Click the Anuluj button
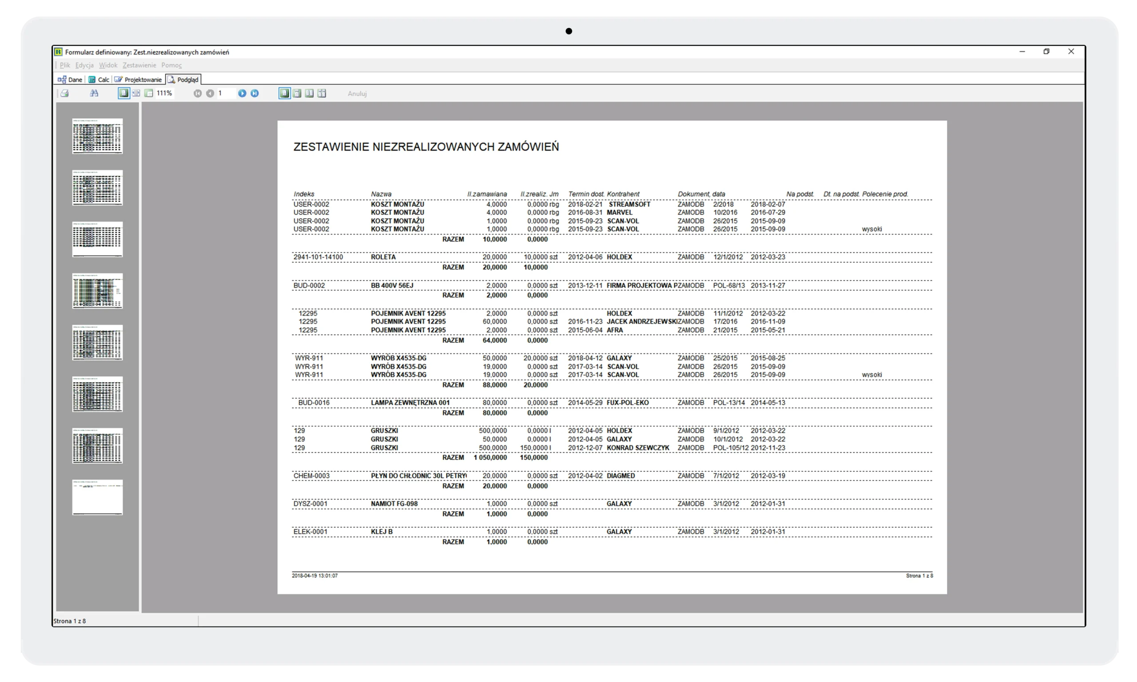 pos(357,94)
